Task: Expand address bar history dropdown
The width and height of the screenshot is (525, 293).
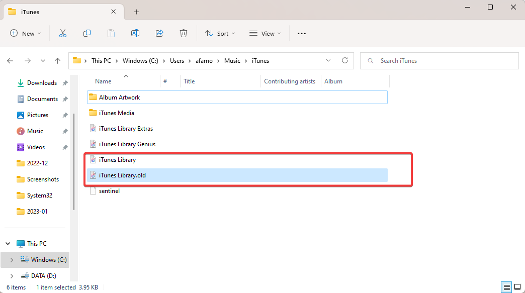Action: 328,60
